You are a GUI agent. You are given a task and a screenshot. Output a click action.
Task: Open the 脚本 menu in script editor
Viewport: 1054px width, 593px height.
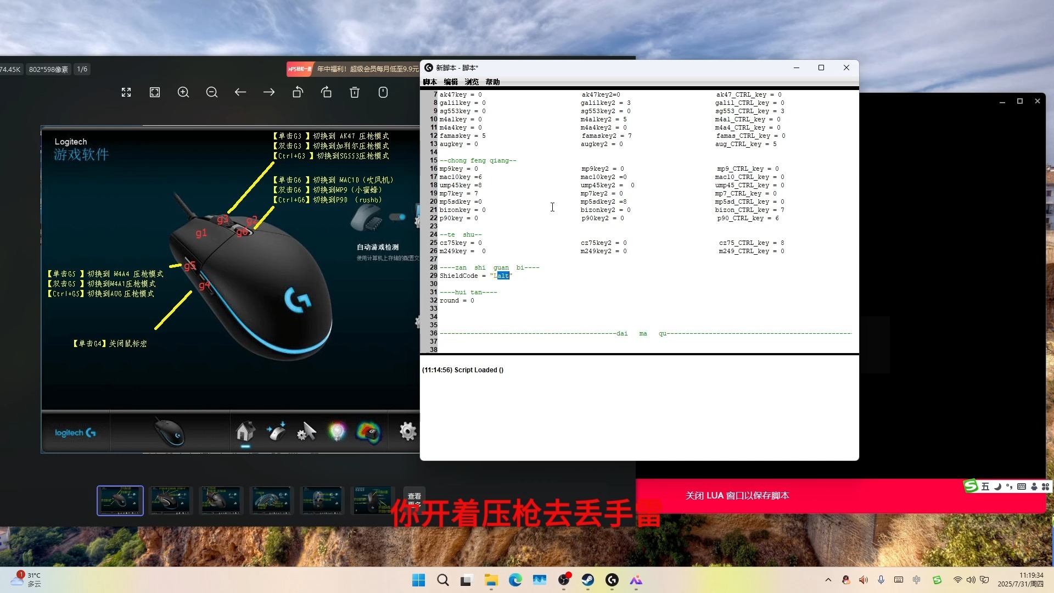(430, 82)
